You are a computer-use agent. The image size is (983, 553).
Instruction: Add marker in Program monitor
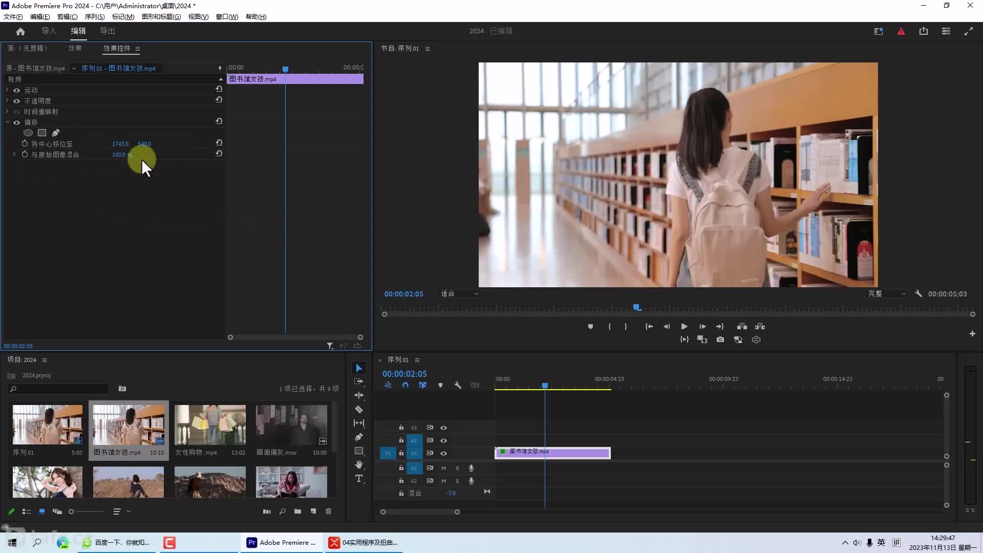(x=590, y=327)
